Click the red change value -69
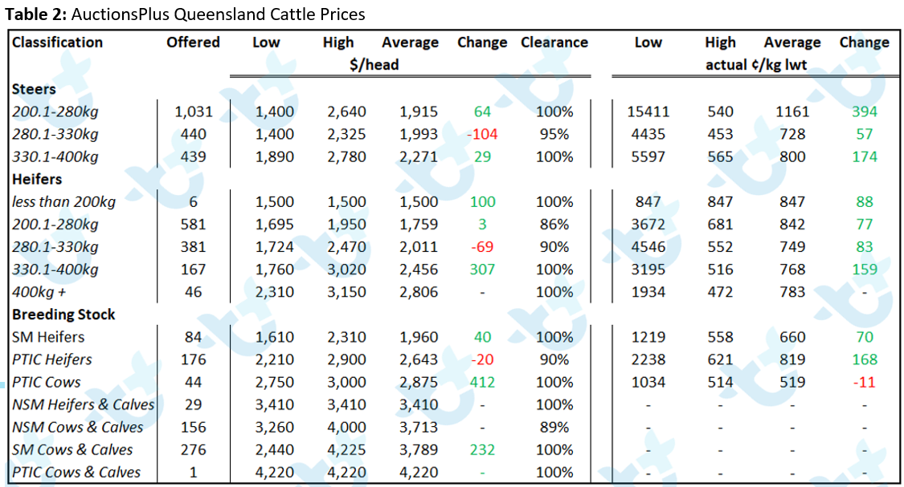Image resolution: width=904 pixels, height=487 pixels. tap(482, 247)
